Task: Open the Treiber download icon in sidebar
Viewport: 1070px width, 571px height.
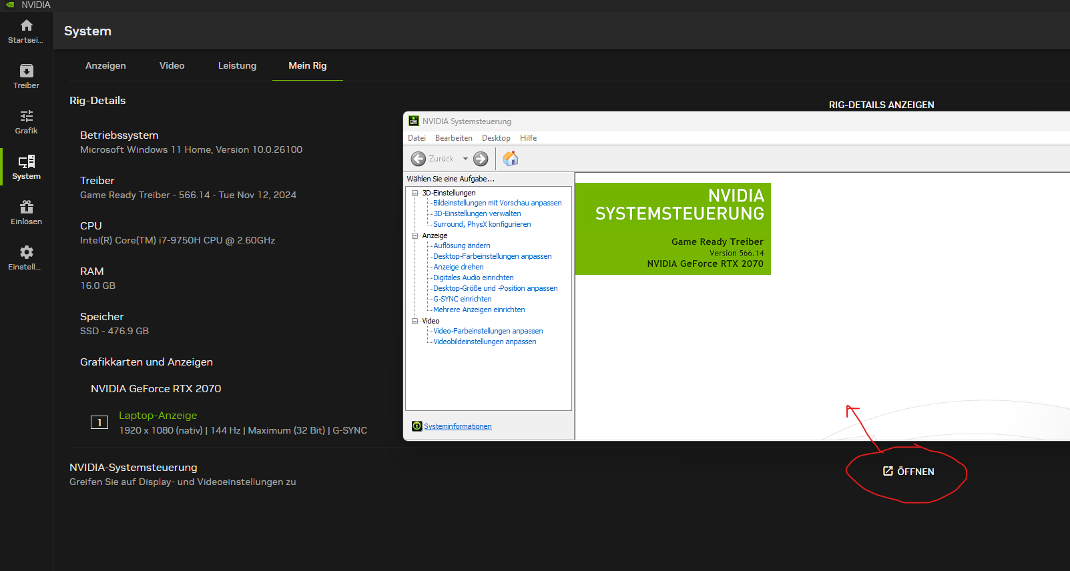Action: 26,71
